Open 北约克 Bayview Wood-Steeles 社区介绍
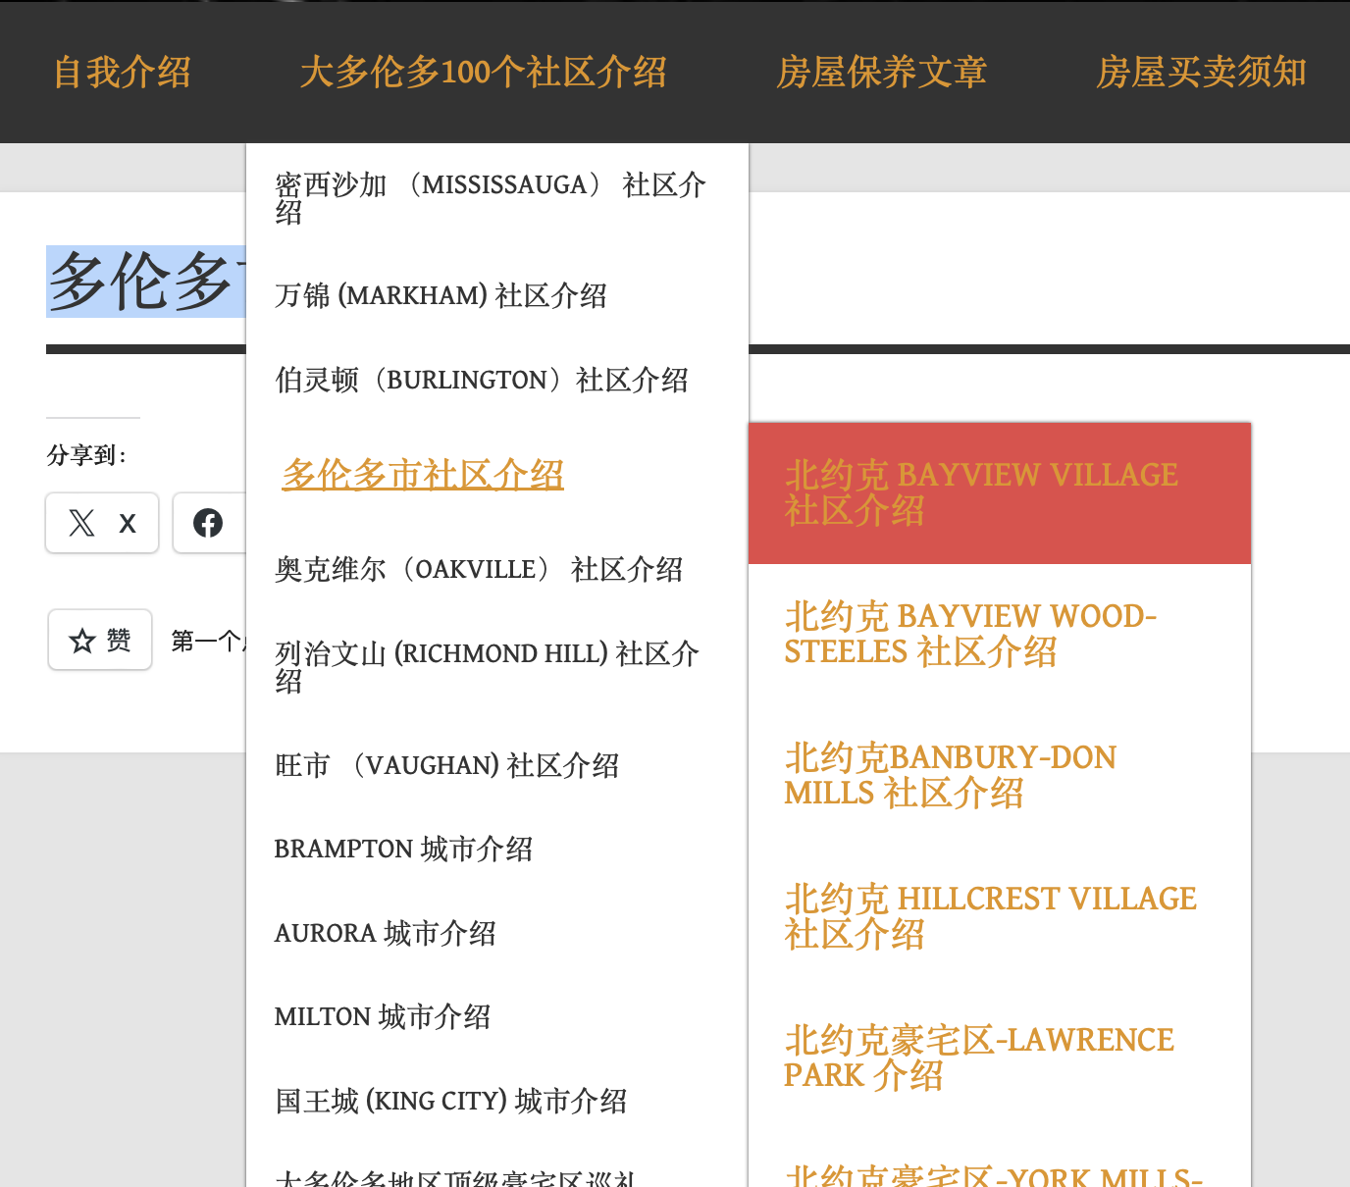1350x1187 pixels. tap(970, 634)
